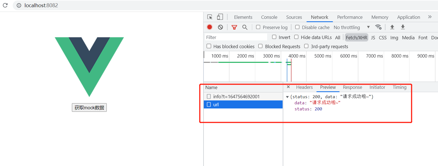Click the 7000 ms timeline marker
Screen dimensions: 438x166
click(374, 56)
